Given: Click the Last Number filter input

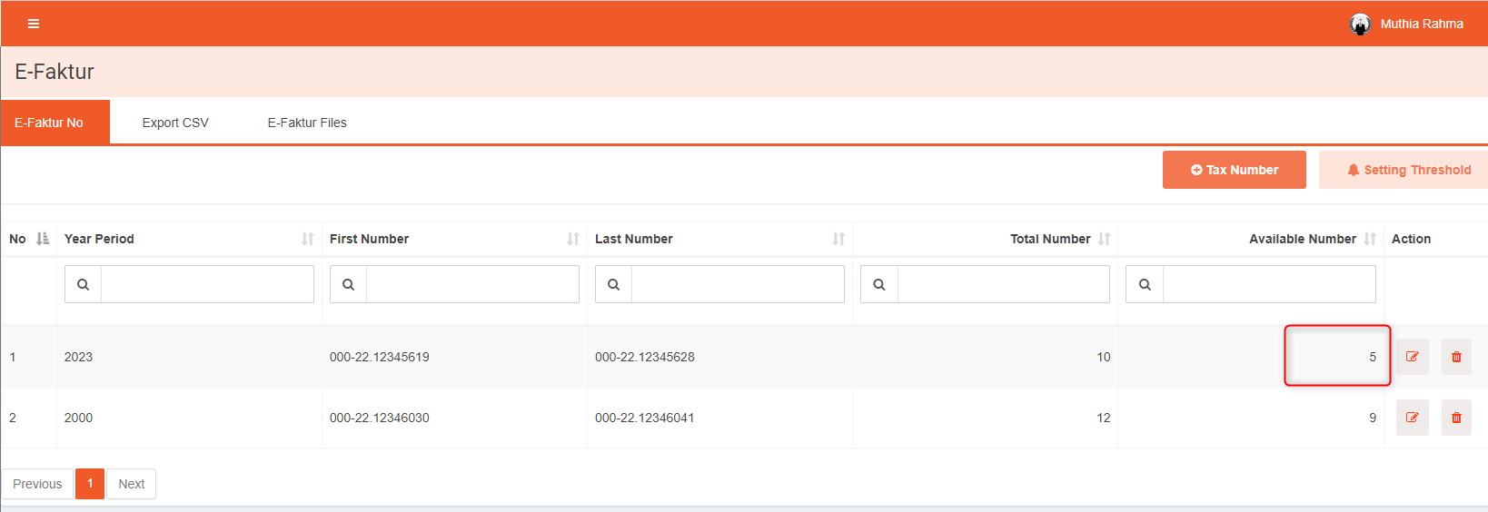Looking at the screenshot, I should coord(737,284).
